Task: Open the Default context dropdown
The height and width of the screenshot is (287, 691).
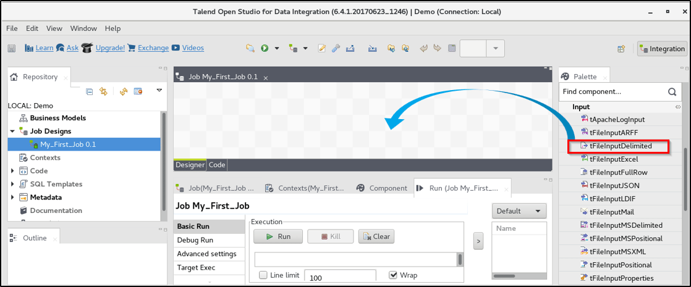Action: (x=519, y=211)
